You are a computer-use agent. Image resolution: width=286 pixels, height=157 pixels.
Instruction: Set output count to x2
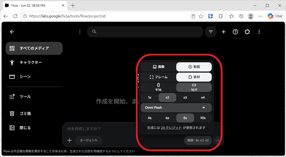tap(167, 97)
